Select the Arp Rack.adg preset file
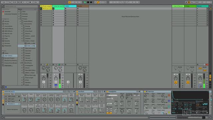213x120 pixels. pyautogui.click(x=31, y=75)
